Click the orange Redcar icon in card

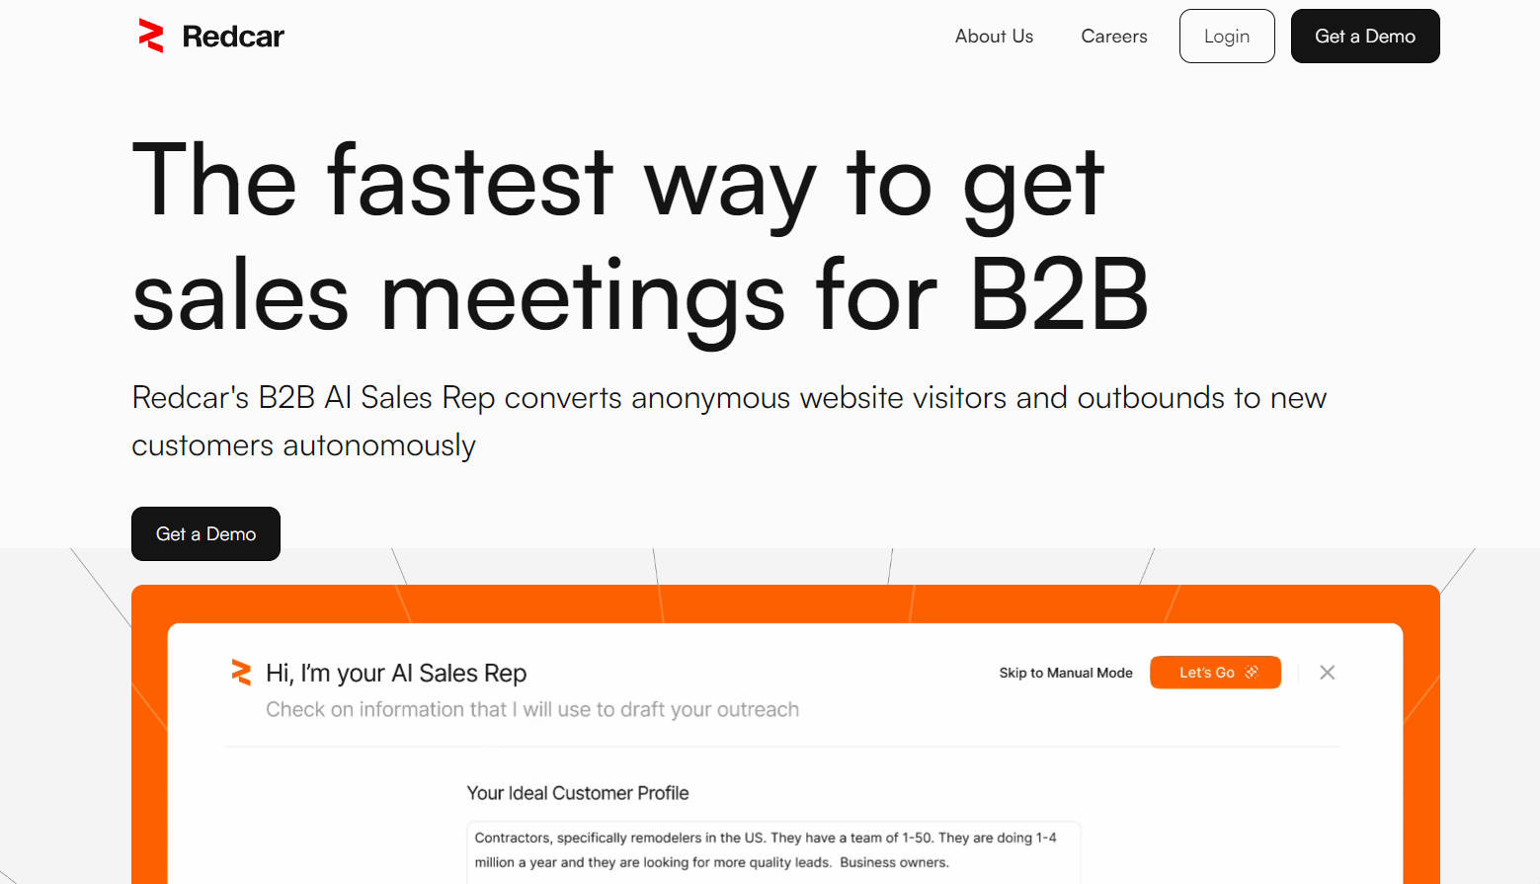tap(241, 673)
